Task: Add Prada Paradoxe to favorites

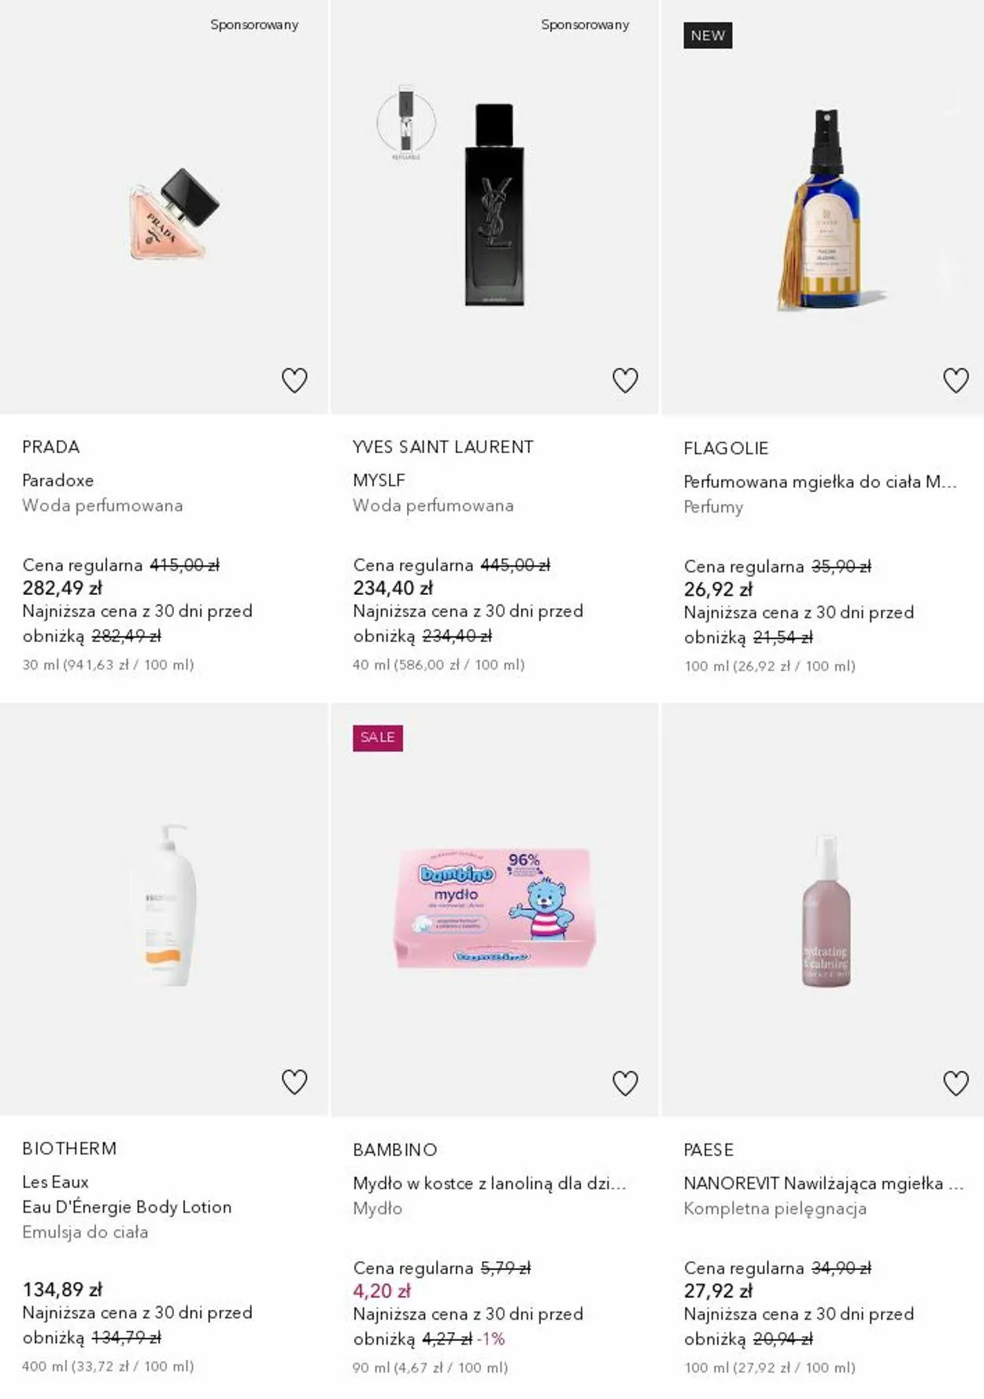Action: pyautogui.click(x=294, y=381)
